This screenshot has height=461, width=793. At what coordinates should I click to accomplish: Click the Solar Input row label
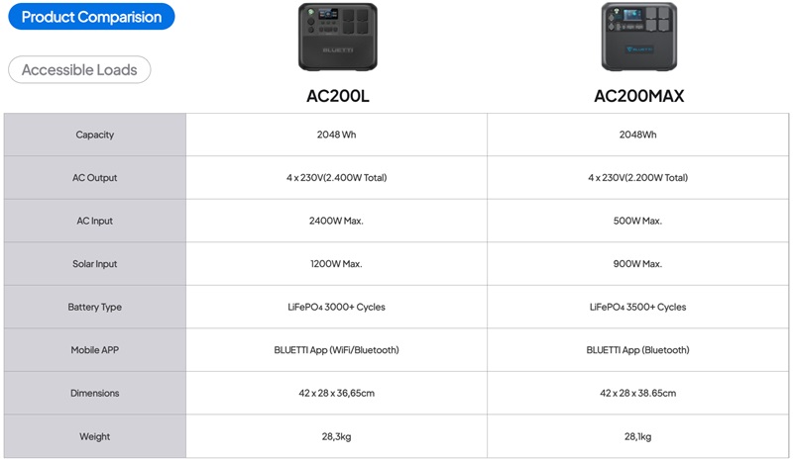pos(94,264)
